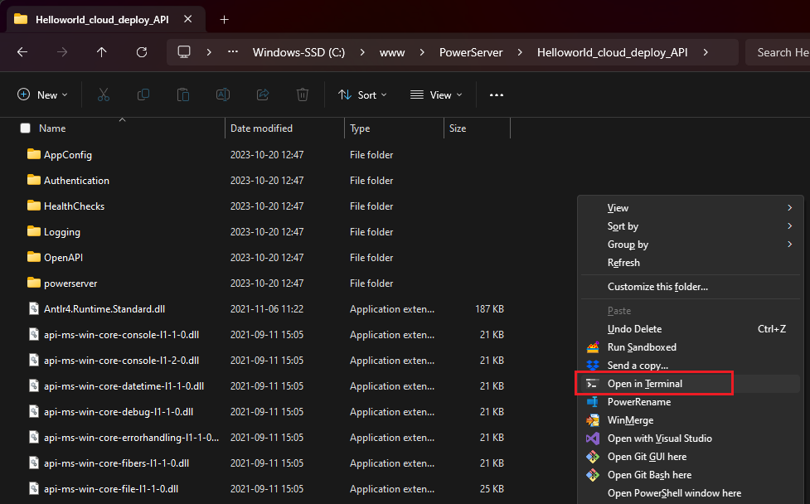This screenshot has height=504, width=810.
Task: Click the Cut scissors icon in toolbar
Action: tap(104, 94)
